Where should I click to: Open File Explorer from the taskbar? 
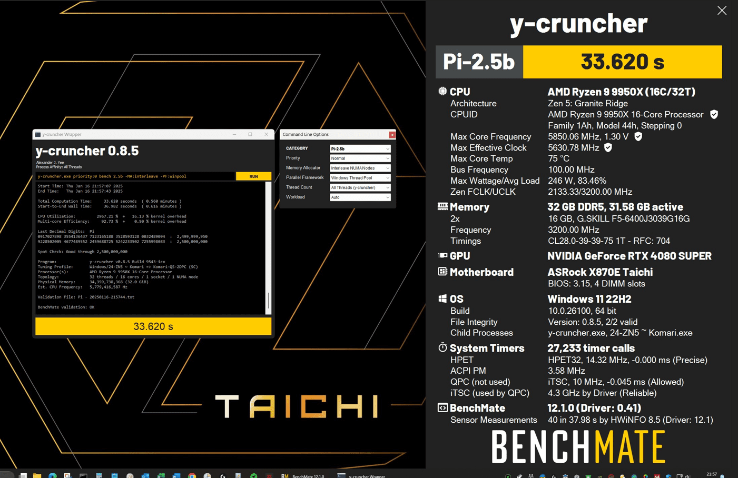(x=37, y=475)
